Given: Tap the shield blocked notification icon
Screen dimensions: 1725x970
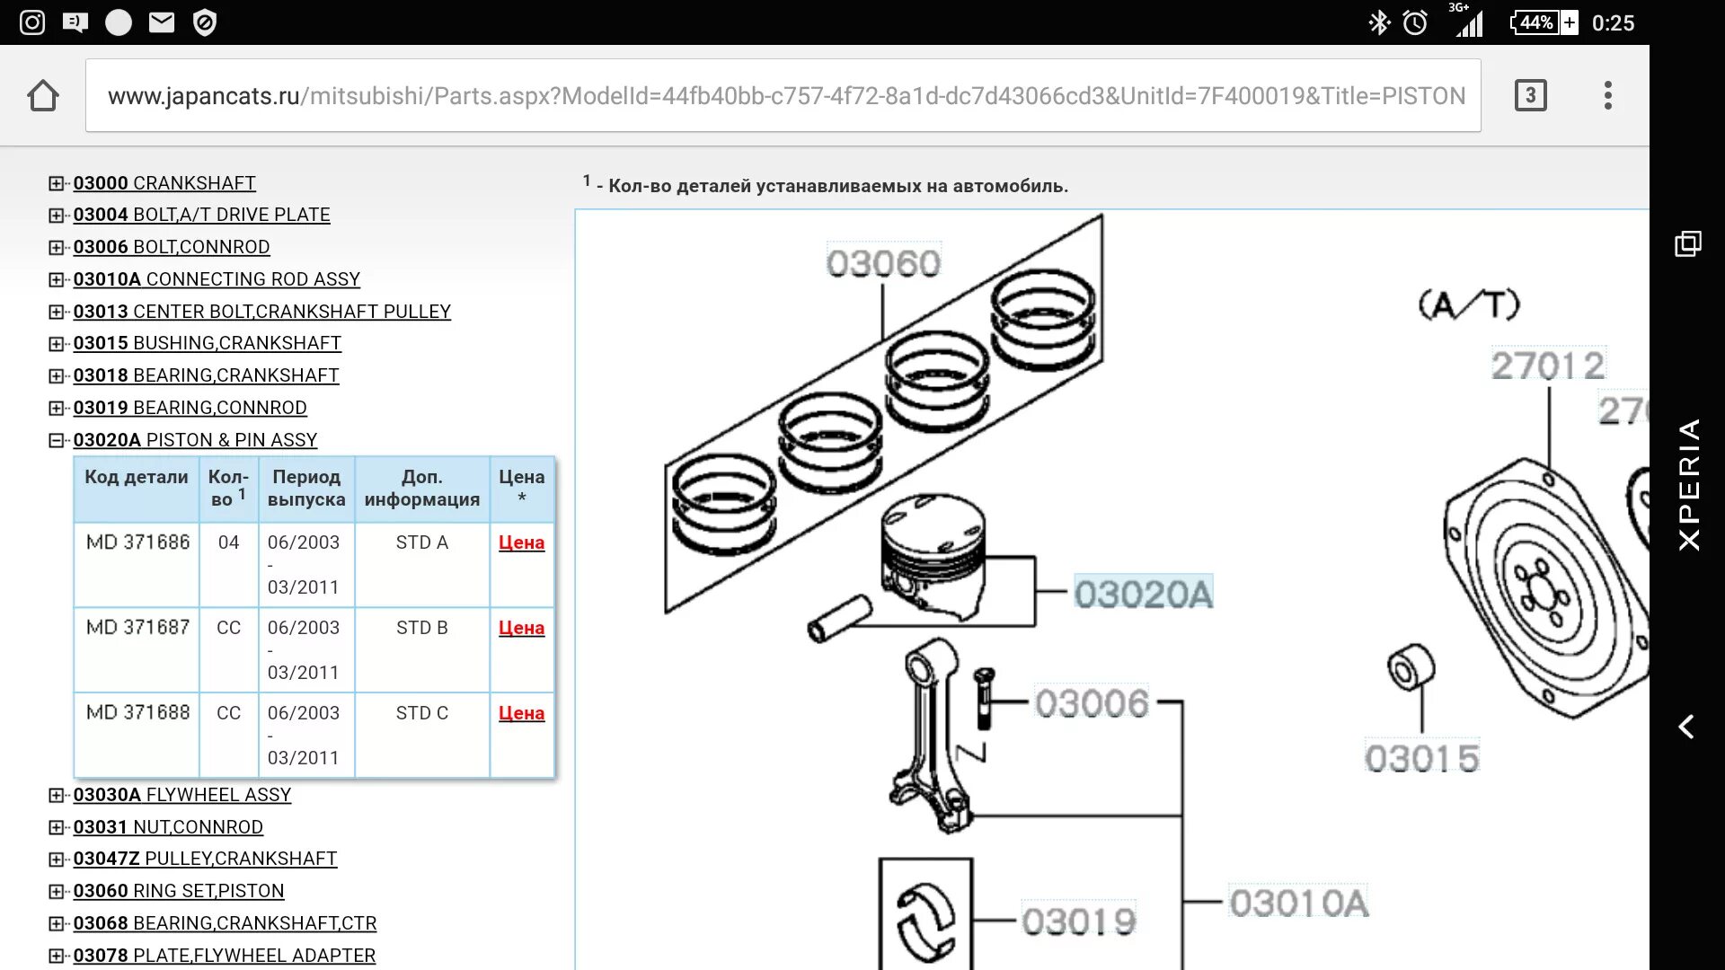Looking at the screenshot, I should 205,22.
